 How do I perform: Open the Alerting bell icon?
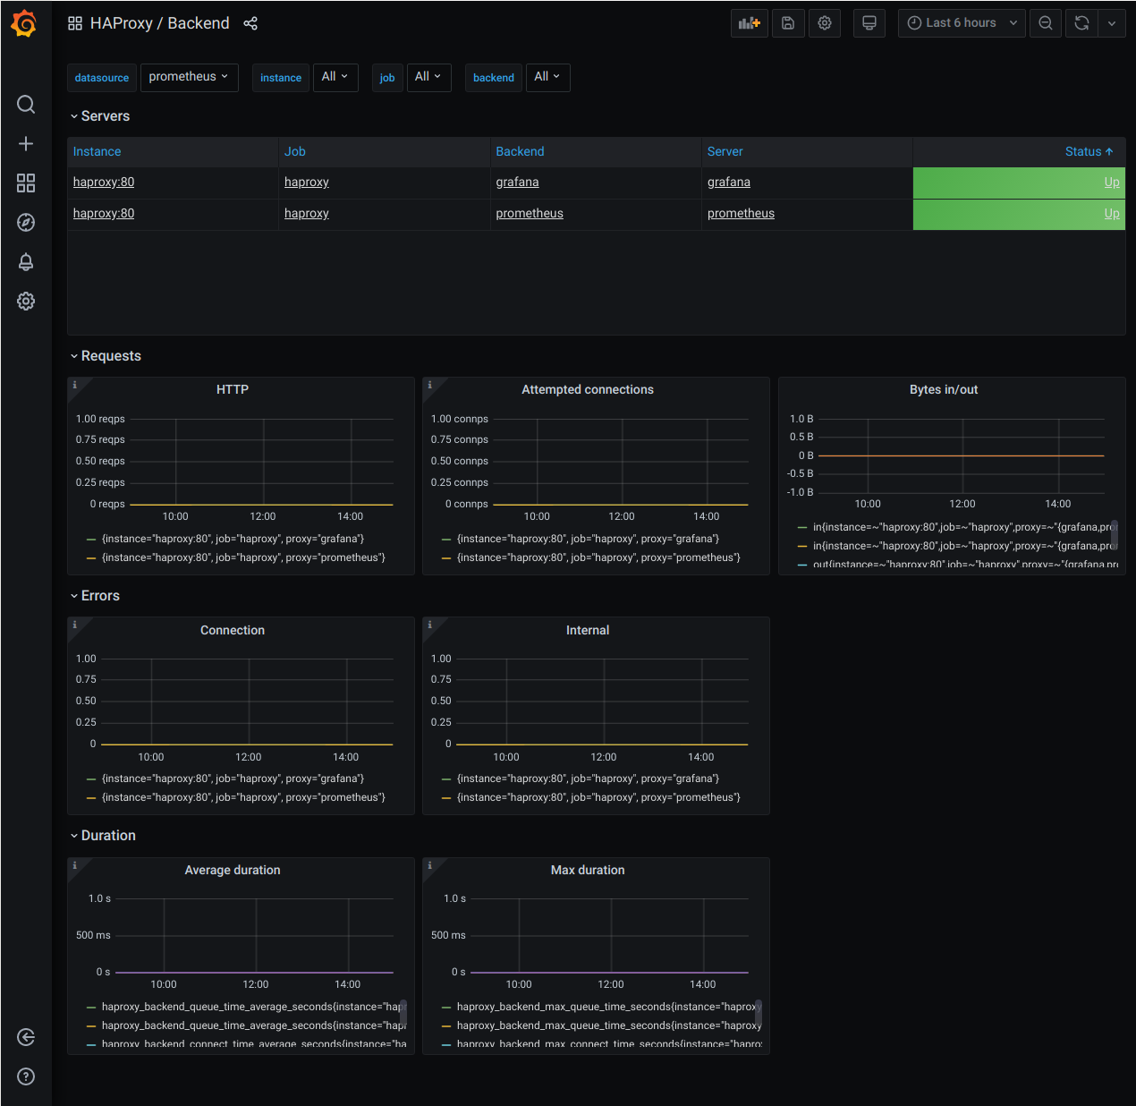(x=26, y=262)
